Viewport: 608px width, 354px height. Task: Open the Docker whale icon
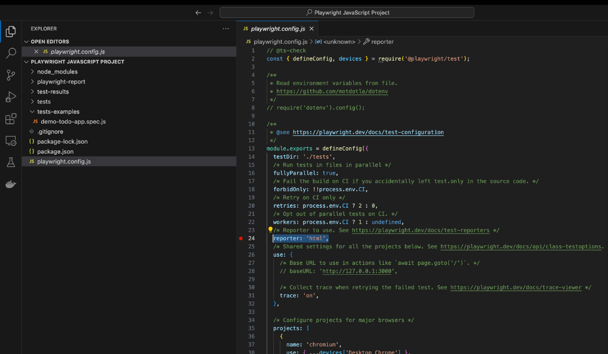tap(11, 184)
